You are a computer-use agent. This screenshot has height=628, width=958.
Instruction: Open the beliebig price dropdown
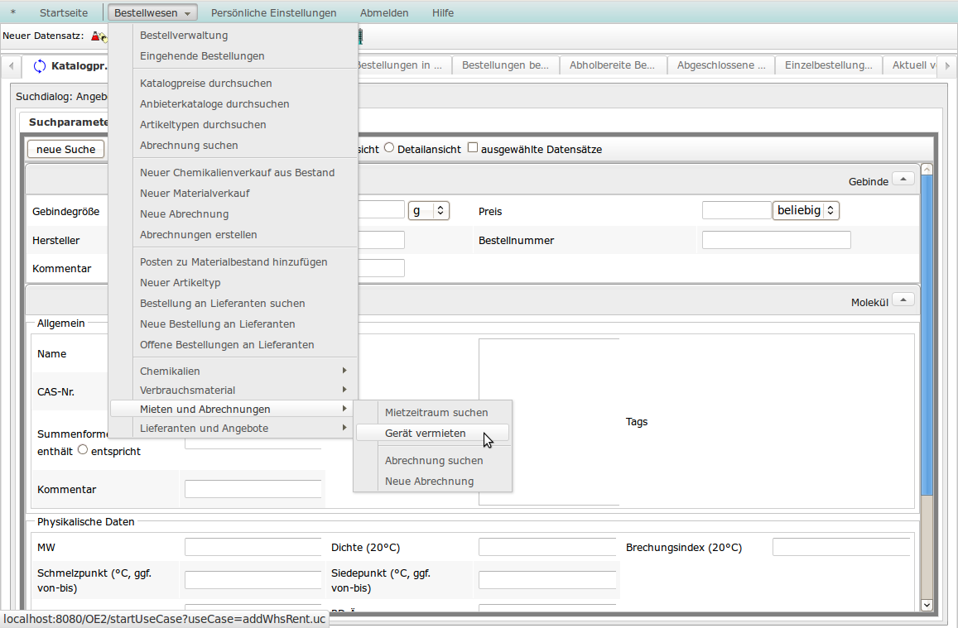(805, 210)
